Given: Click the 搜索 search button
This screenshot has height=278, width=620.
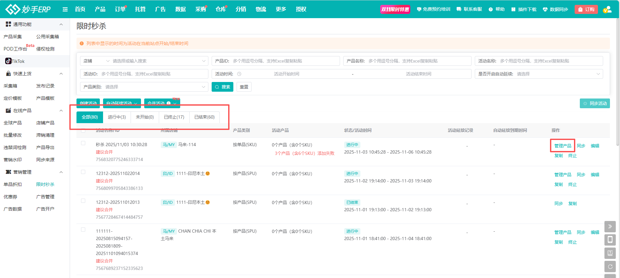Looking at the screenshot, I should (x=222, y=87).
